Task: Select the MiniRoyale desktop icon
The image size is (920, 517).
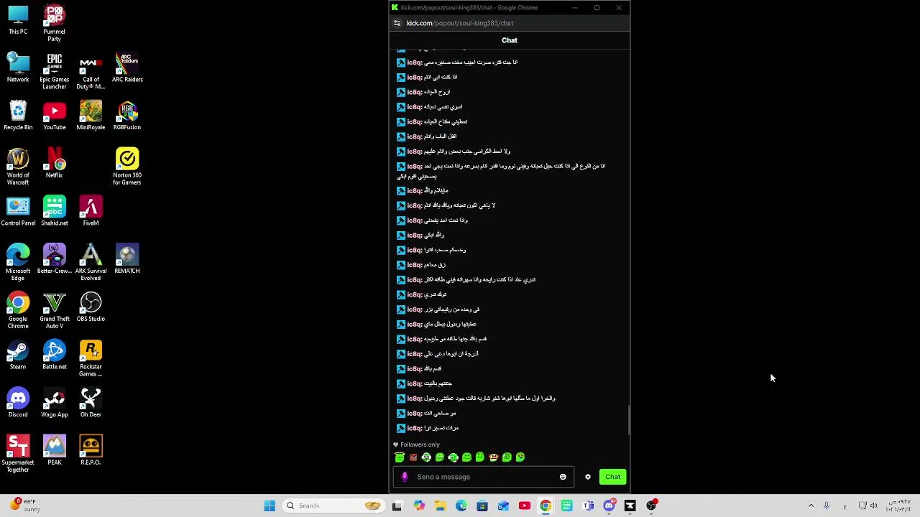Action: (x=91, y=116)
